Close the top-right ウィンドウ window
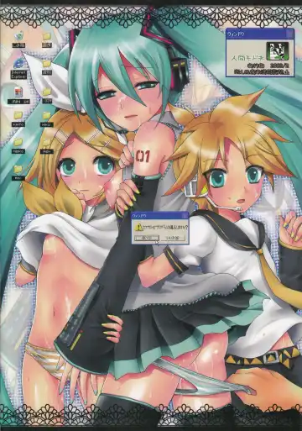The width and height of the screenshot is (302, 431). (x=289, y=34)
